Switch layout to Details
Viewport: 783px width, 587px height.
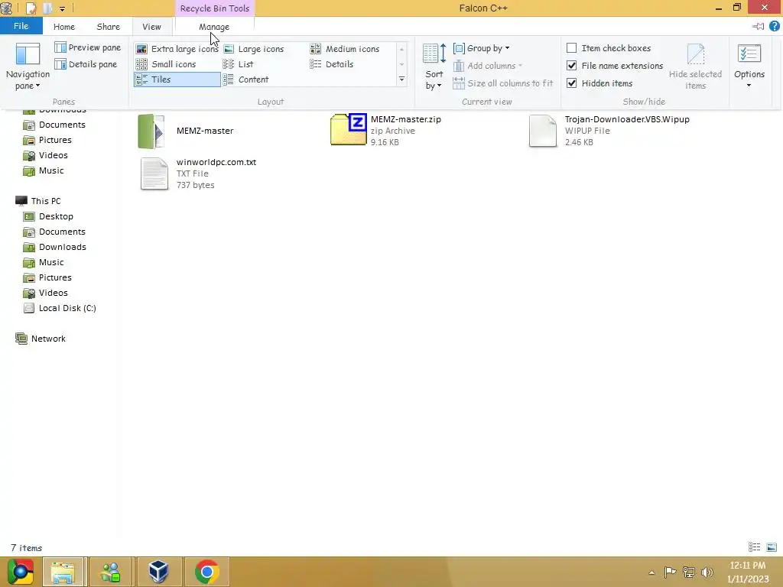[x=332, y=64]
